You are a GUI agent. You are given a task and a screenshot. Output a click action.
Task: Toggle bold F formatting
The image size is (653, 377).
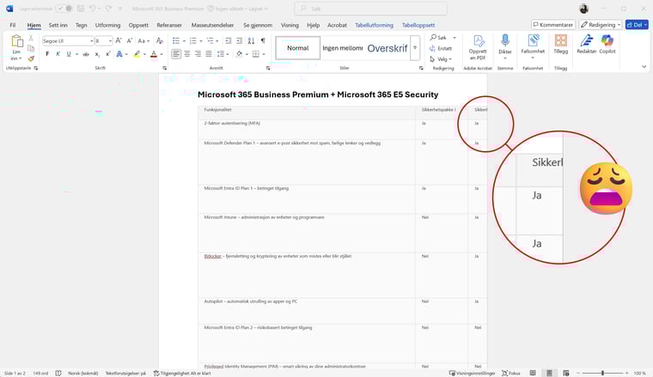click(47, 54)
